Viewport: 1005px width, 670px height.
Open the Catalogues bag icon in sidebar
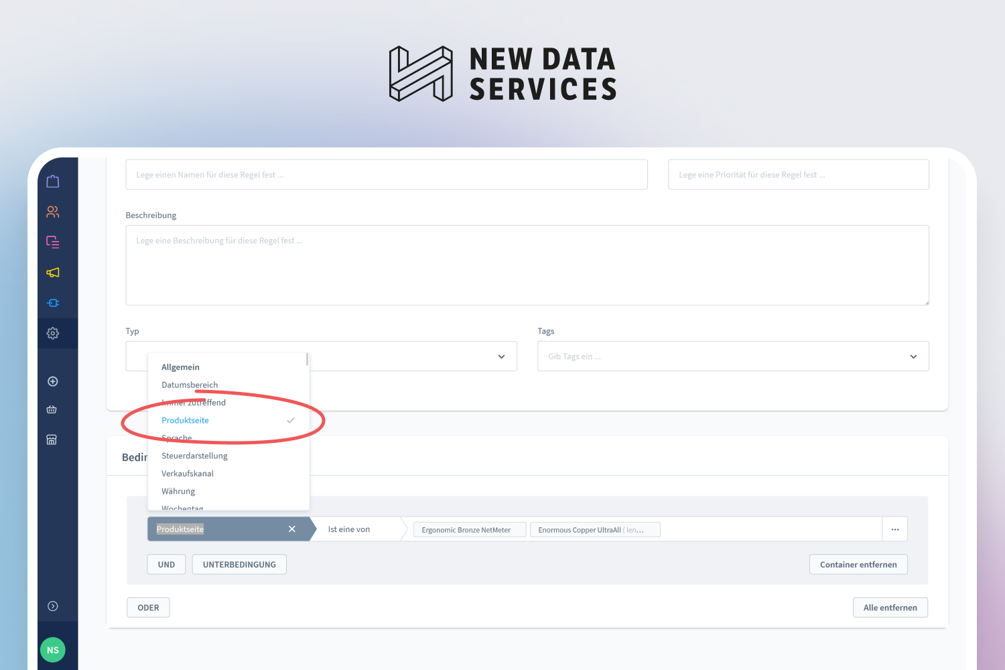click(x=53, y=181)
